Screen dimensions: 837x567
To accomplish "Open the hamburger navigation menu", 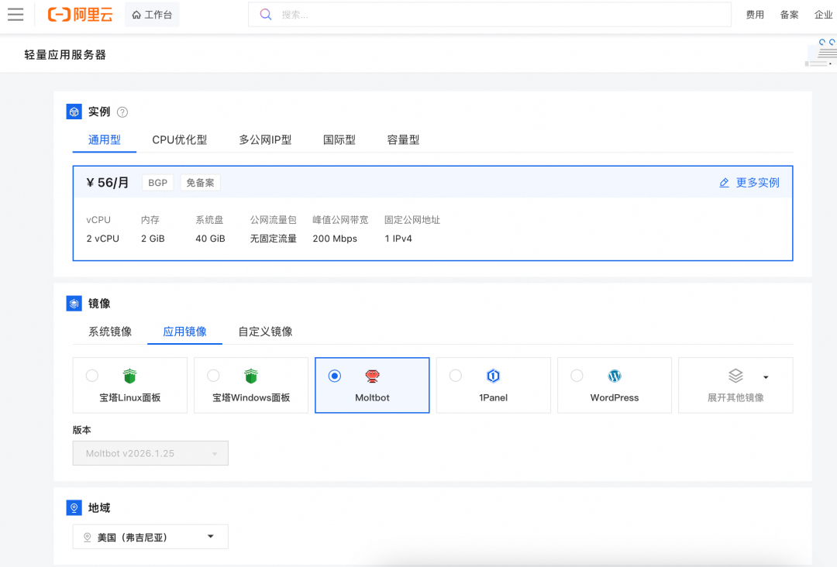I will coord(15,14).
